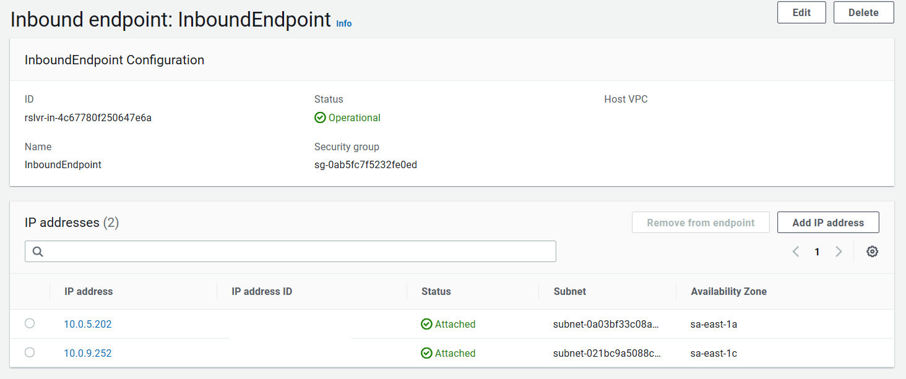Click the Availability Zone column header

point(729,291)
